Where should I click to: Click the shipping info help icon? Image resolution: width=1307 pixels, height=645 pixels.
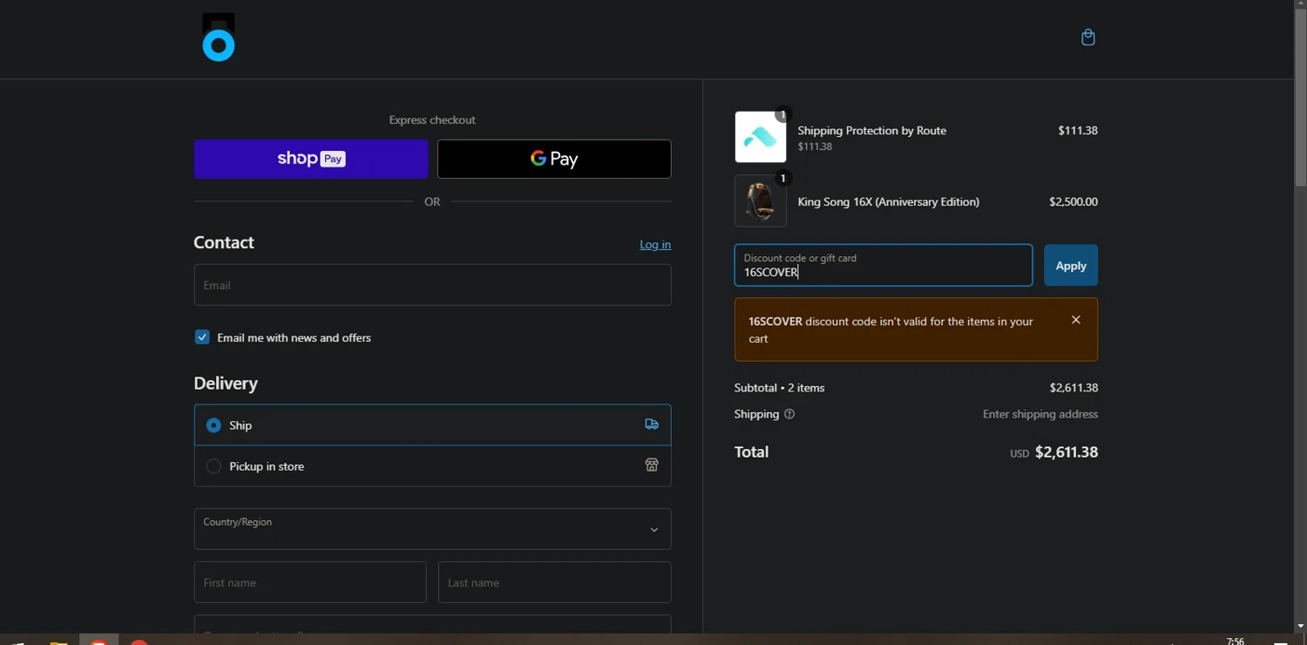point(789,414)
